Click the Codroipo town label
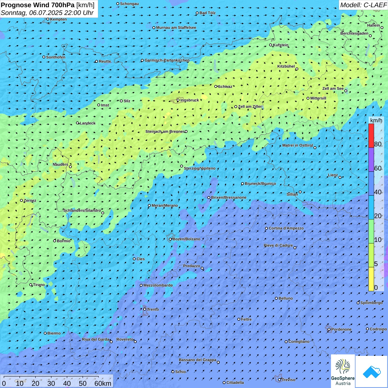Screen dimensions: 388x388 point(378,329)
